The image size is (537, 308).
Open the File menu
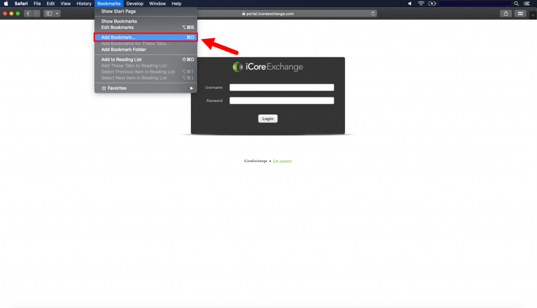(37, 4)
